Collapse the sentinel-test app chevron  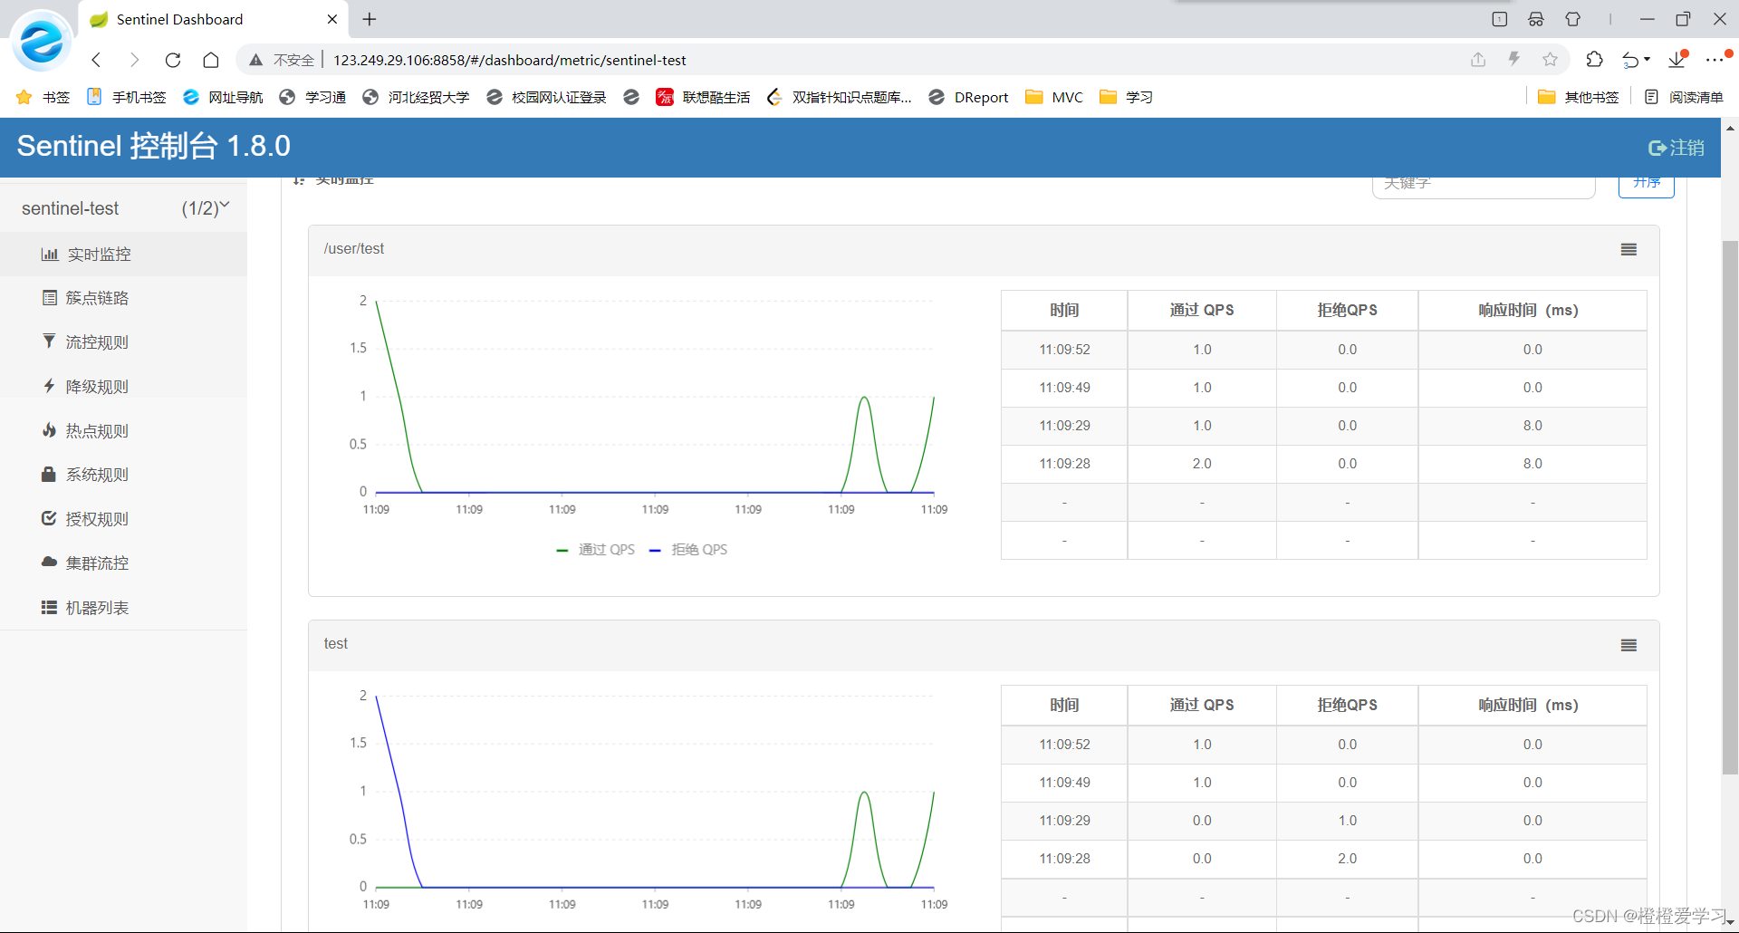pos(225,206)
